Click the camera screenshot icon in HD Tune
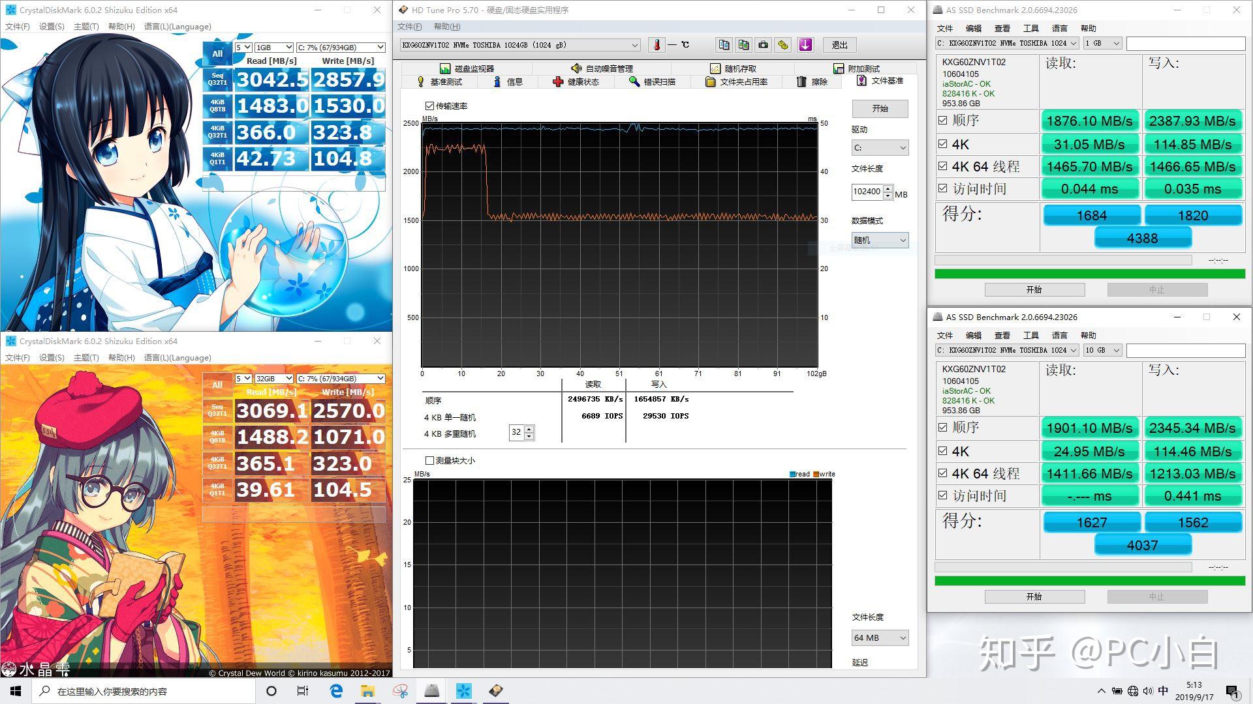Image resolution: width=1253 pixels, height=704 pixels. pyautogui.click(x=763, y=45)
